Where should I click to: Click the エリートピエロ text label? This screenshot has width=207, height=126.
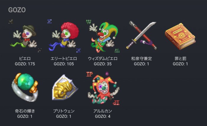pos(64,59)
